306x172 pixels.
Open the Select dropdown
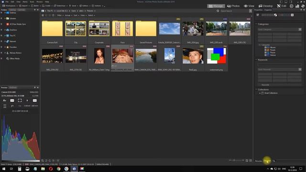pyautogui.click(x=91, y=15)
